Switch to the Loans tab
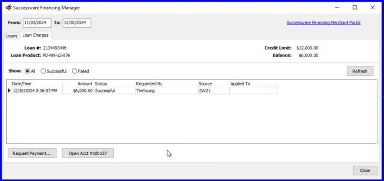This screenshot has height=181, width=384. (x=12, y=36)
